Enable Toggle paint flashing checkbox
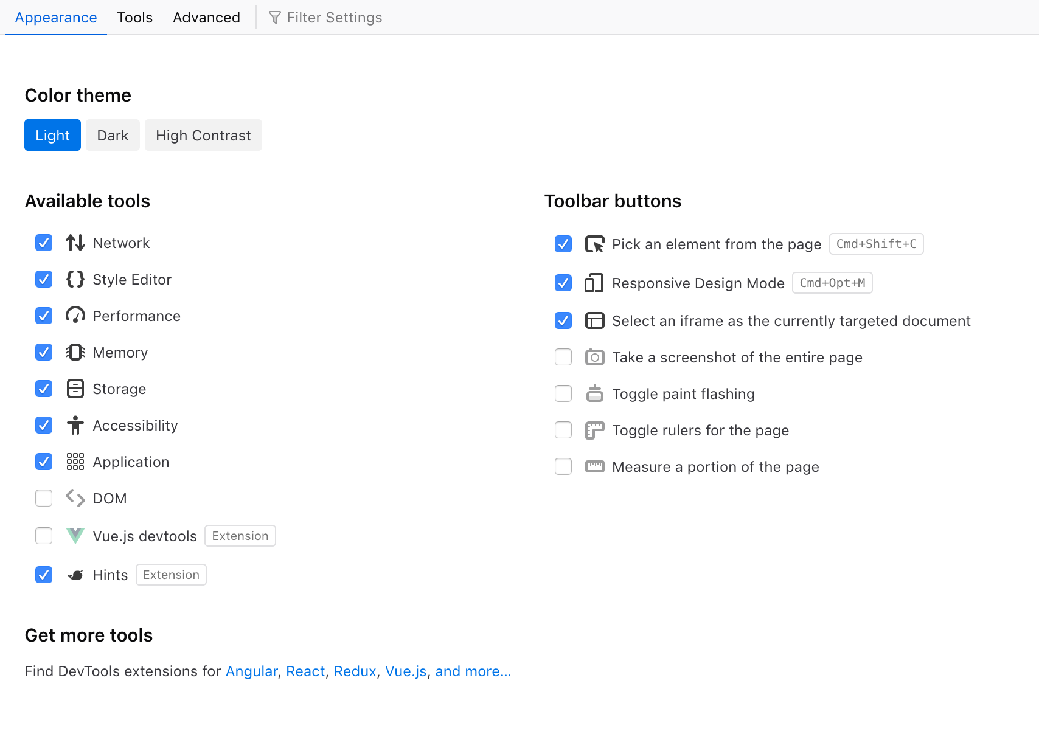 563,394
